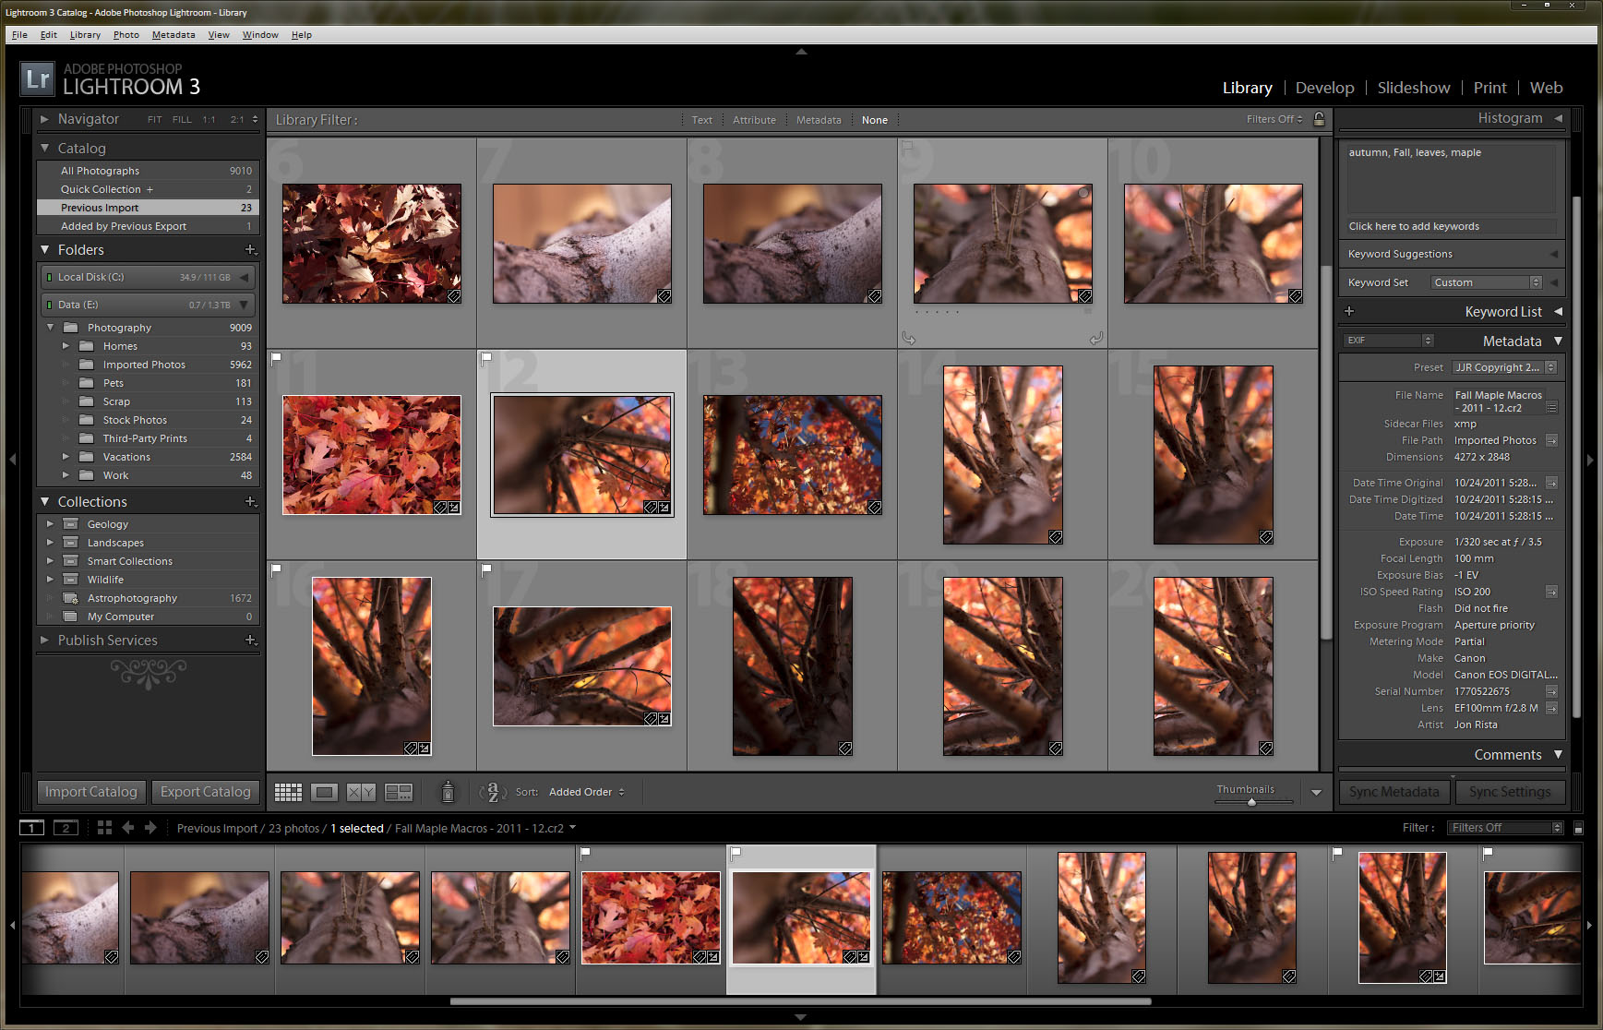
Task: Toggle the filmstrip filter switch
Action: click(1578, 828)
